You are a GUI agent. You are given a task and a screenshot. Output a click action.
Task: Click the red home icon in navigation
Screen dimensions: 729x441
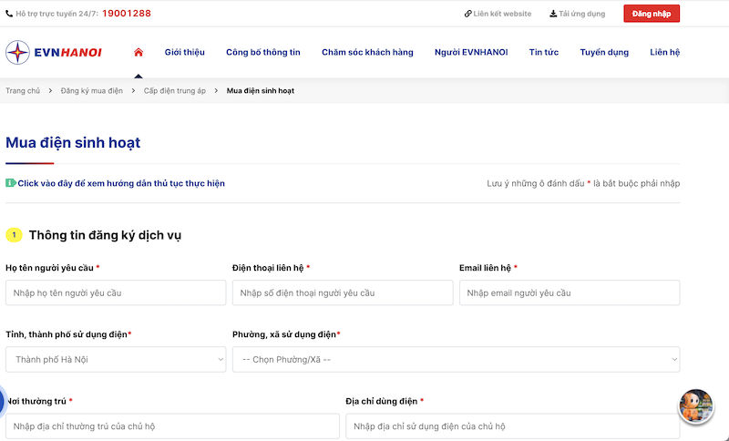[139, 52]
